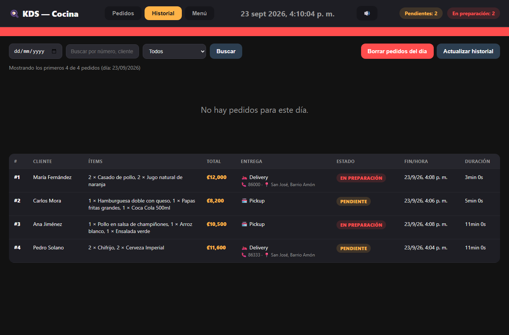Open the Todos status filter dropdown

pyautogui.click(x=174, y=51)
